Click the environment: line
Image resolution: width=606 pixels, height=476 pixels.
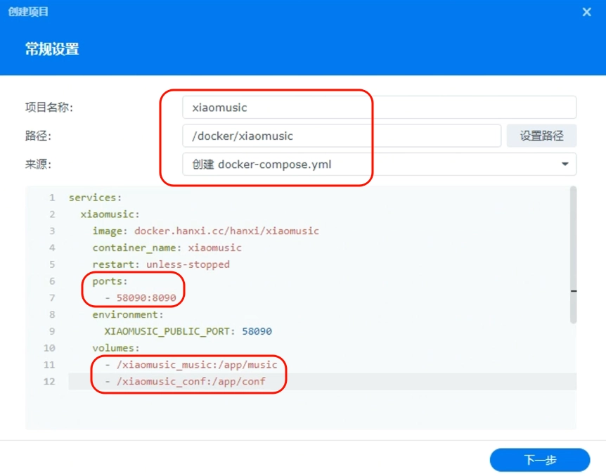point(128,314)
